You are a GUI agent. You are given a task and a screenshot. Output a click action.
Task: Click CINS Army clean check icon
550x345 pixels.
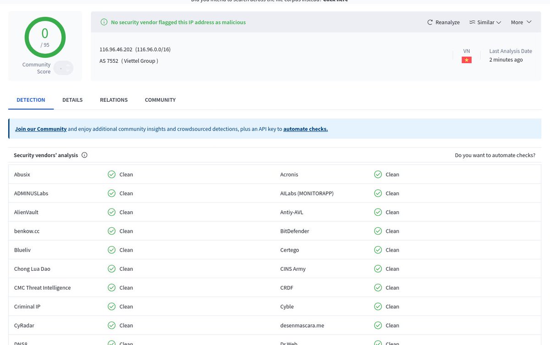click(378, 269)
